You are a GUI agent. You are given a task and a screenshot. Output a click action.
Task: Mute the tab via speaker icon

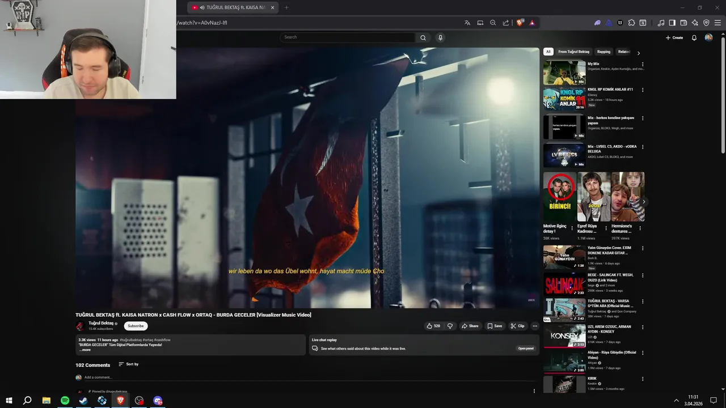(x=202, y=7)
